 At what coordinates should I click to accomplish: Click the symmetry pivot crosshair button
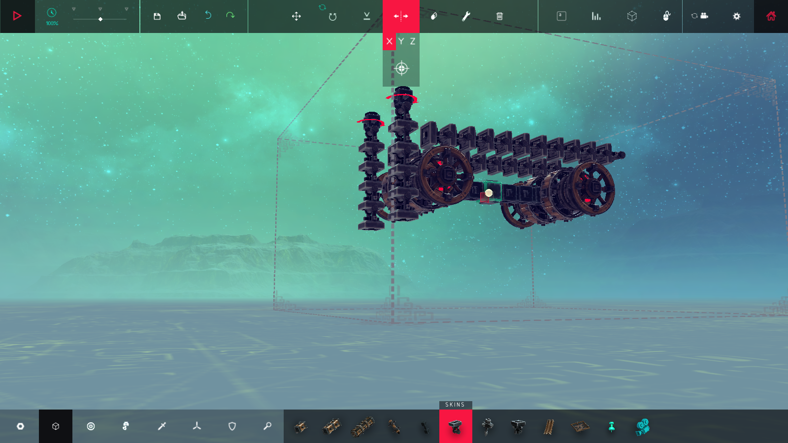pos(401,68)
